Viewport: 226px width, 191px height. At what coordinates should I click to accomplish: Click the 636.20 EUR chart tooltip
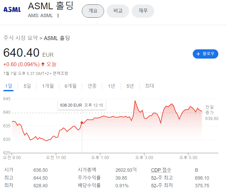(x=82, y=105)
